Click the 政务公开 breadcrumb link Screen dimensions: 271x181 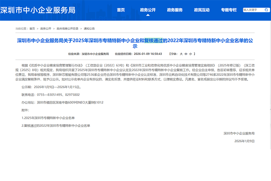pyautogui.click(x=46, y=28)
